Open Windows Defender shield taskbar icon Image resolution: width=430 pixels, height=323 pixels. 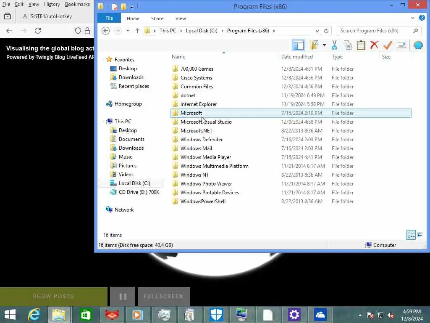click(x=216, y=315)
